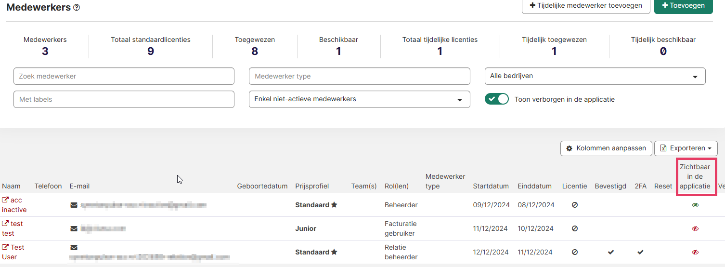Sort by the Startdatum column header

click(491, 186)
